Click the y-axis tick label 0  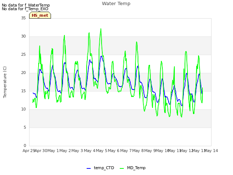[25, 145]
